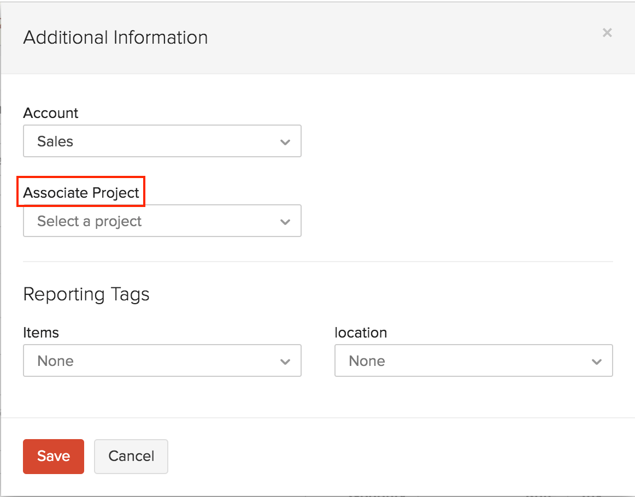Open the Account dropdown showing Sales
This screenshot has height=497, width=635.
point(162,141)
